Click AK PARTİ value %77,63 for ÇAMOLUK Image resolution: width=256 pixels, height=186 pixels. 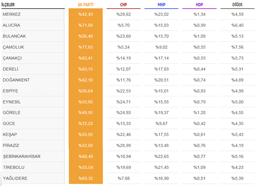pos(86,47)
